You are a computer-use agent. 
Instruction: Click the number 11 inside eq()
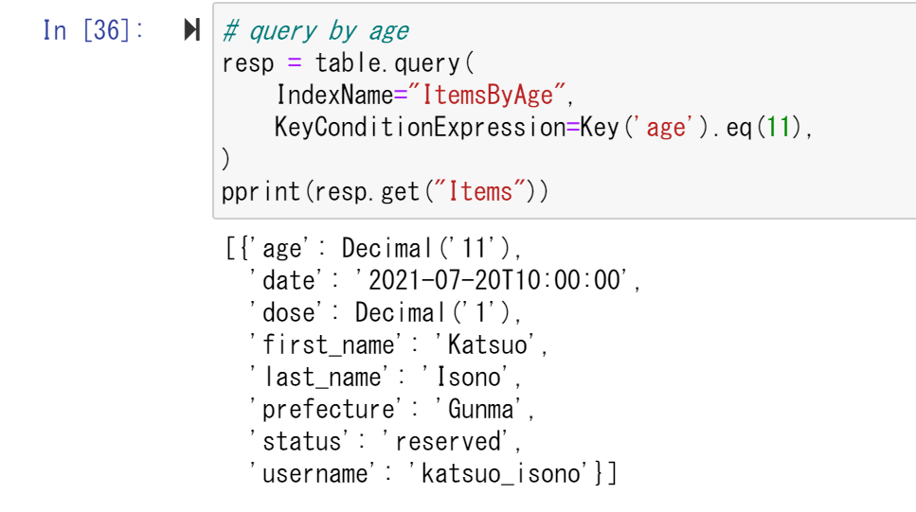[779, 128]
